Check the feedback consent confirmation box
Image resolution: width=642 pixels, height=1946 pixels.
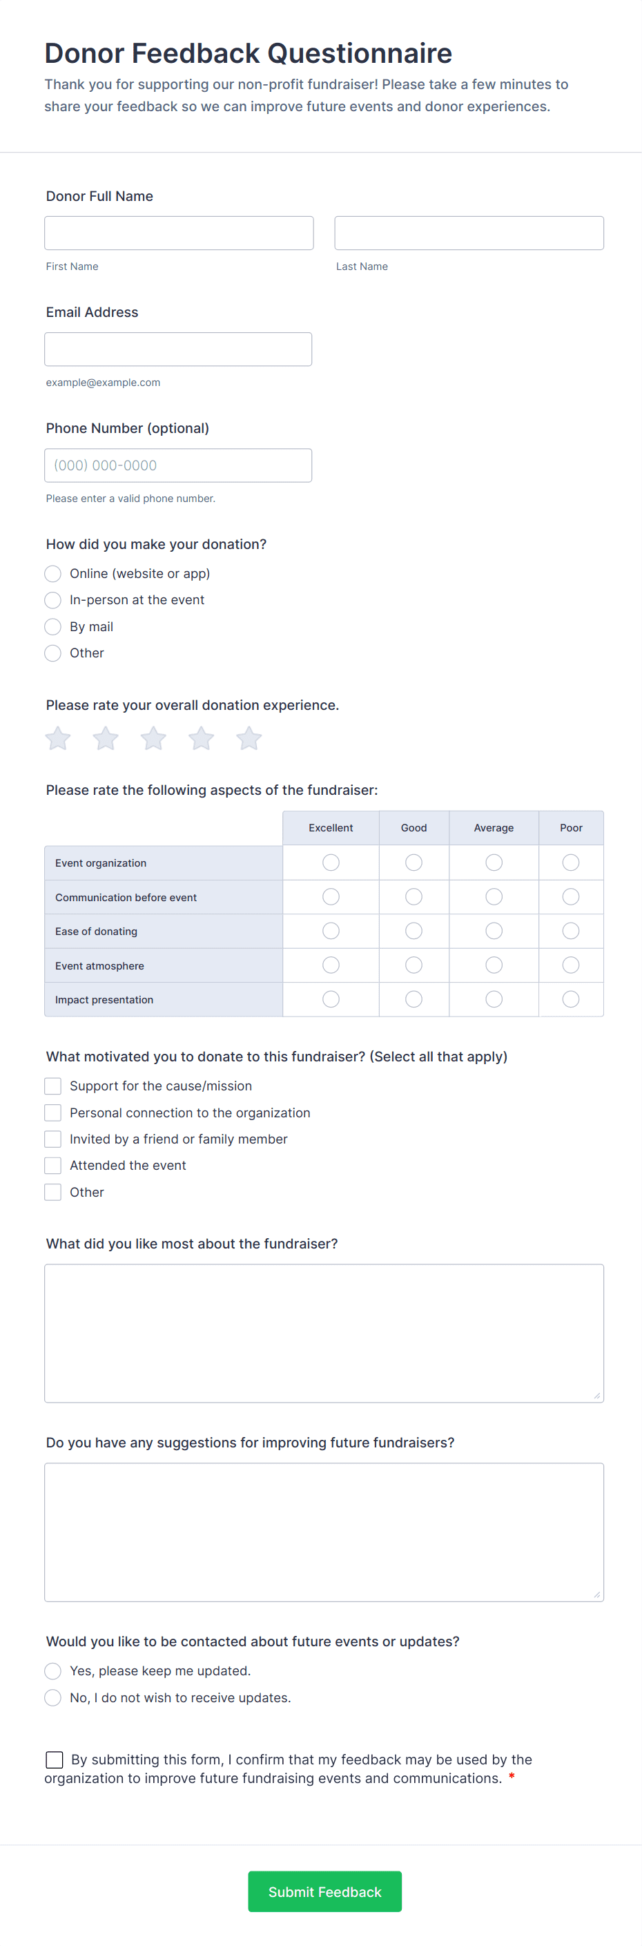point(55,1760)
